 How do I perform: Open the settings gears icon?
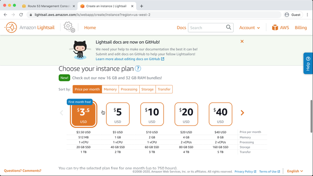(x=69, y=27)
